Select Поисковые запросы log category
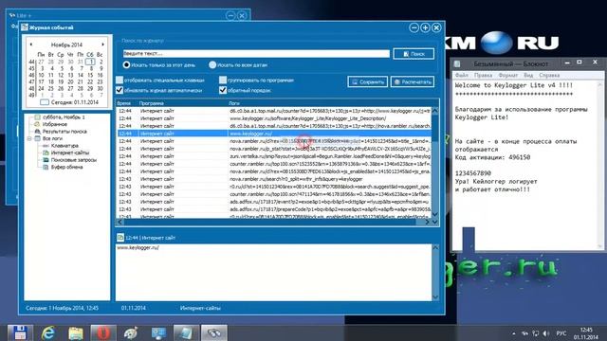Viewport: 607px width, 341px height. [x=74, y=160]
